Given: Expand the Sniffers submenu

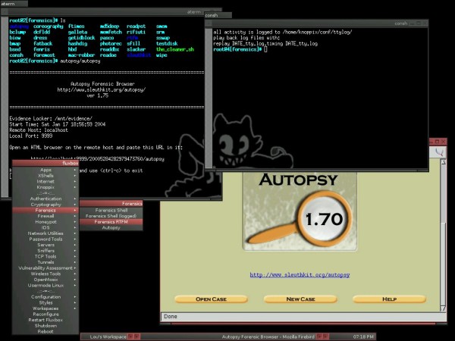Looking at the screenshot, I should [x=45, y=251].
